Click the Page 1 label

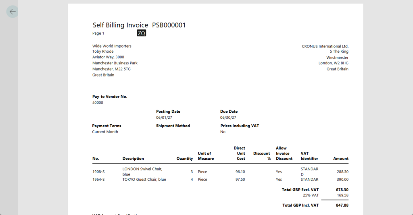click(x=98, y=33)
